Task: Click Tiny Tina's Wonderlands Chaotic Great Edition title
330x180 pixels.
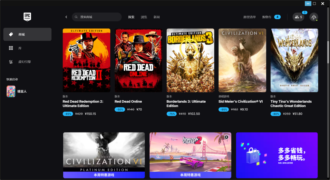Action: point(291,104)
